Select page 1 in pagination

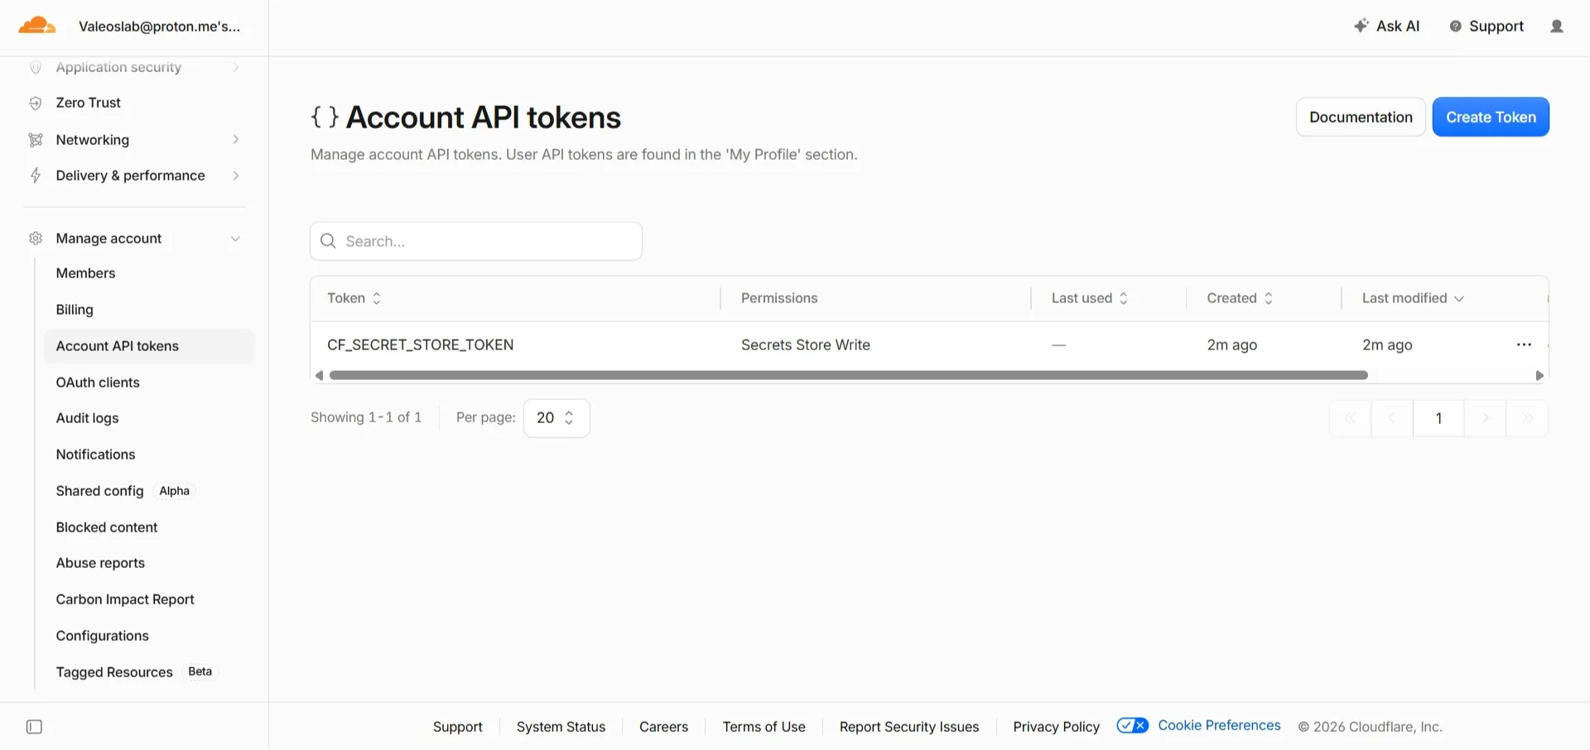[1438, 418]
